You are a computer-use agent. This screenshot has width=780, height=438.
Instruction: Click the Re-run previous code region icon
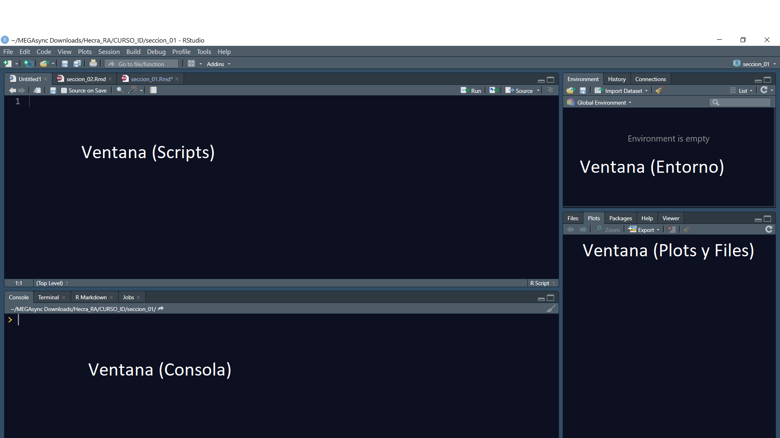pyautogui.click(x=493, y=90)
